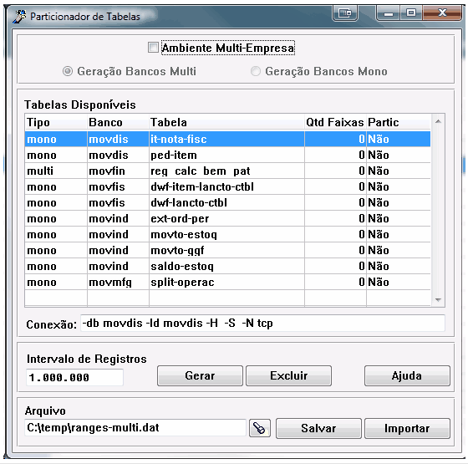Click the Importar button

[407, 428]
